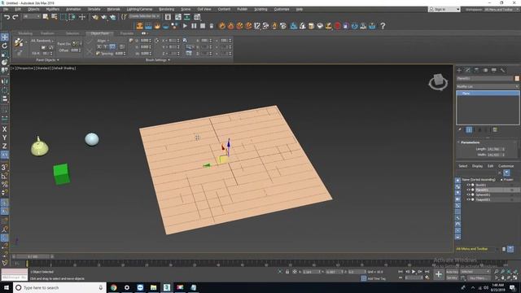This screenshot has height=293, width=521.
Task: Click the timeline time slider handle
Action: 33,256
